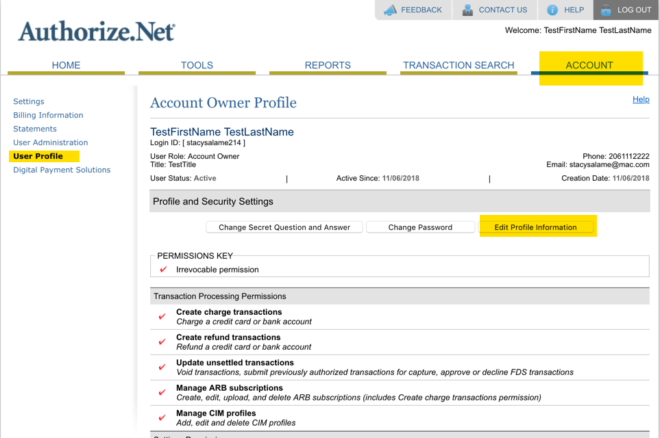660x438 pixels.
Task: Click the Active Since: 11/06/2018 text
Action: (x=378, y=178)
